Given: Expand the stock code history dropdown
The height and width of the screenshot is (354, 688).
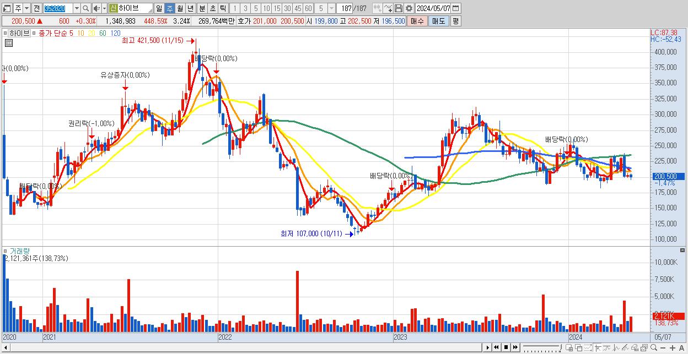Looking at the screenshot, I should pyautogui.click(x=77, y=8).
